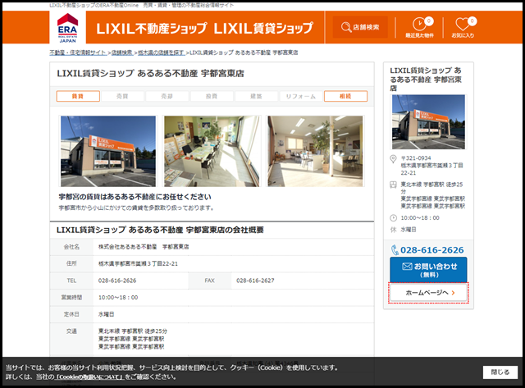The height and width of the screenshot is (388, 525).
Task: Select the 投資 tab
Action: [212, 96]
